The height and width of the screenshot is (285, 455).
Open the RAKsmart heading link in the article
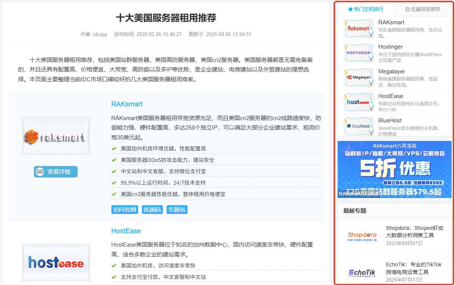(x=126, y=104)
